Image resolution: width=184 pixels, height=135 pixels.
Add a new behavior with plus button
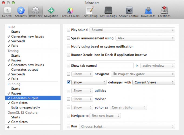pos(8,127)
